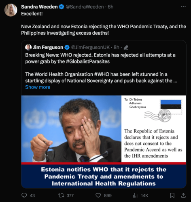This screenshot has width=191, height=202.
Task: Click the reply speech bubble icon
Action: [24, 195]
